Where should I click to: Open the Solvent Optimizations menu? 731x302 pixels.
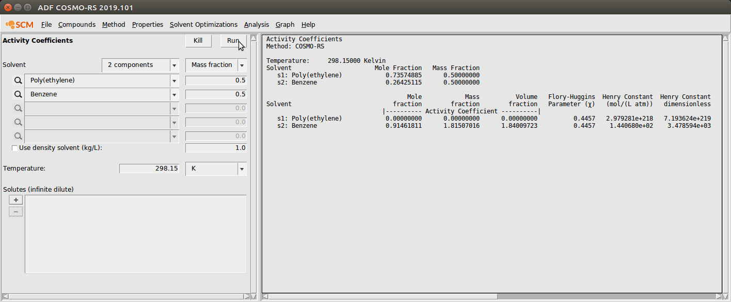[203, 24]
